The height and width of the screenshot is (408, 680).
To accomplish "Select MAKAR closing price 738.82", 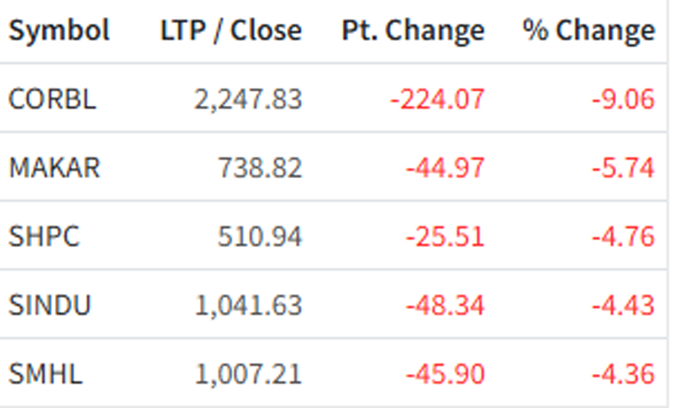I will point(259,168).
